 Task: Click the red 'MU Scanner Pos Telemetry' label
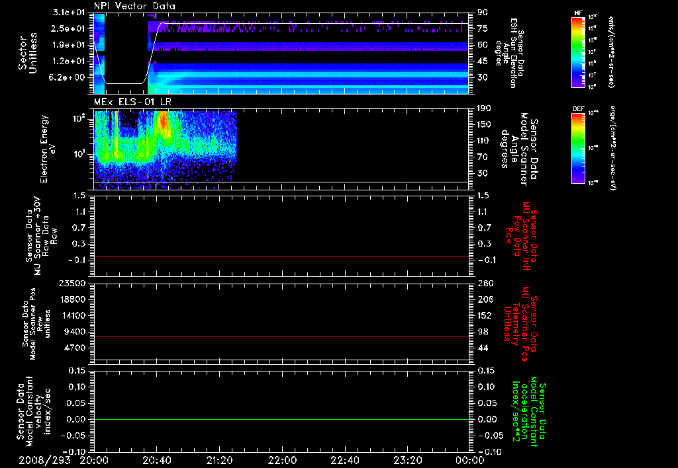[520, 324]
